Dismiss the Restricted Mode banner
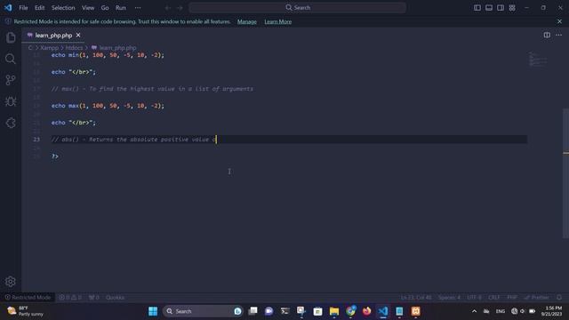 (x=559, y=21)
